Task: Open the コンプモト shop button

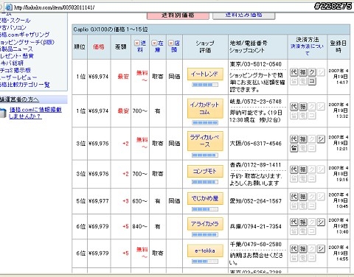Action: (x=205, y=171)
